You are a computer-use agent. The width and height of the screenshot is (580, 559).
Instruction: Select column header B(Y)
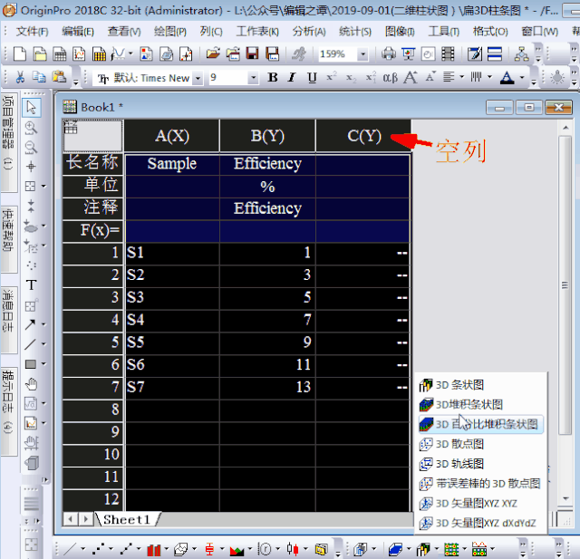click(267, 136)
